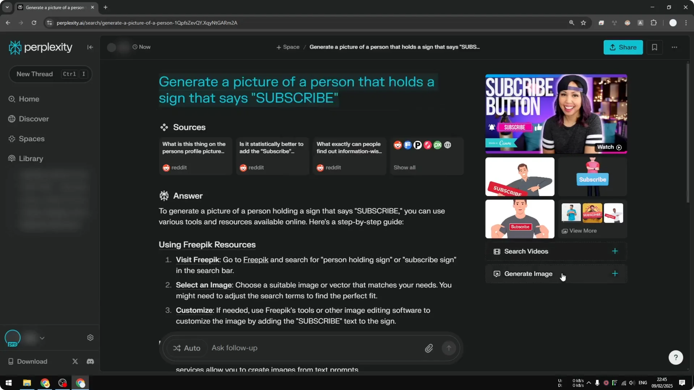Collapse the Perplexity sidebar
The height and width of the screenshot is (390, 694).
tap(90, 47)
